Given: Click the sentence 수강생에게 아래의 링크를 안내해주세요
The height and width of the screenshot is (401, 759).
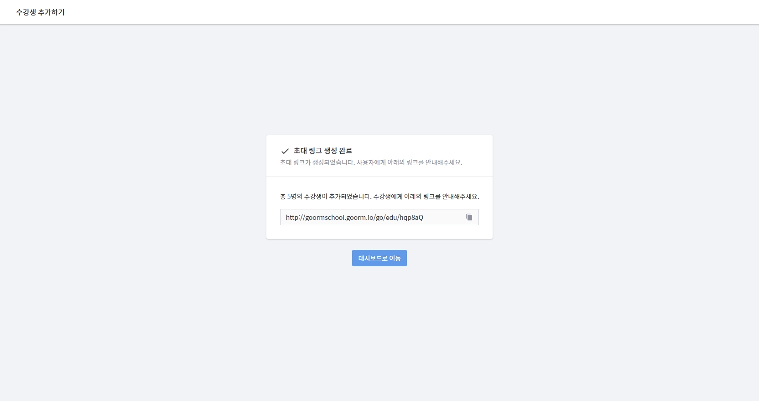Looking at the screenshot, I should pyautogui.click(x=426, y=197).
